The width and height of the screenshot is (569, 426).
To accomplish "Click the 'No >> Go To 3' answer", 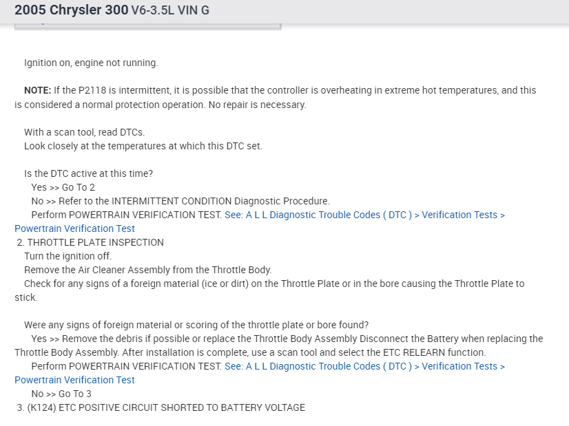I will (61, 394).
